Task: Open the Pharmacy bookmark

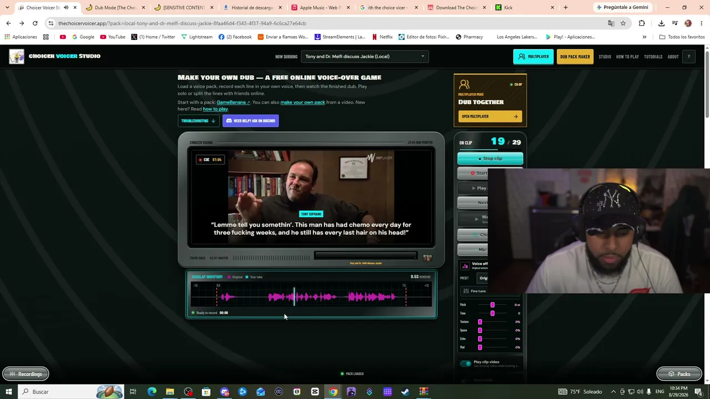Action: (x=469, y=37)
